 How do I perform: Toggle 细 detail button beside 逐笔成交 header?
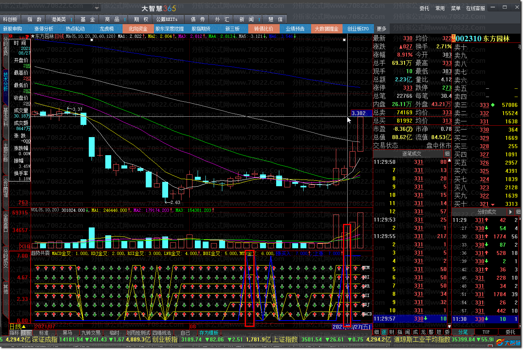447,154
